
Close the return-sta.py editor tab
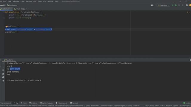(x=26, y=9)
